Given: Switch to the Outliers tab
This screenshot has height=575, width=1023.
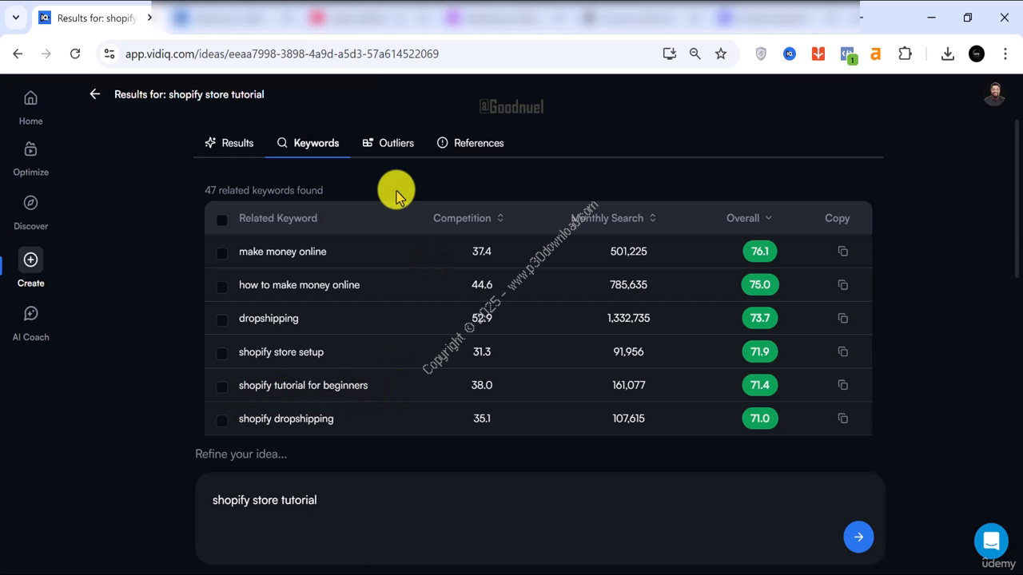Looking at the screenshot, I should (x=388, y=143).
